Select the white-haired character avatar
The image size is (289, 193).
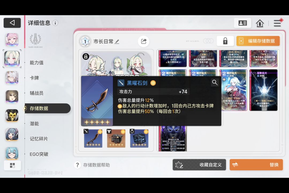click(x=12, y=77)
